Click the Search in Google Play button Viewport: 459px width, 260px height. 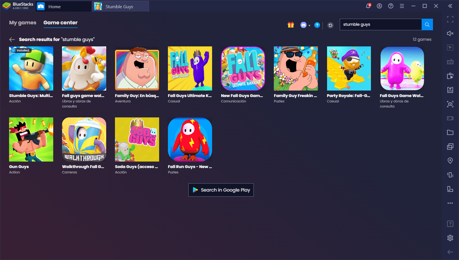[x=221, y=190]
